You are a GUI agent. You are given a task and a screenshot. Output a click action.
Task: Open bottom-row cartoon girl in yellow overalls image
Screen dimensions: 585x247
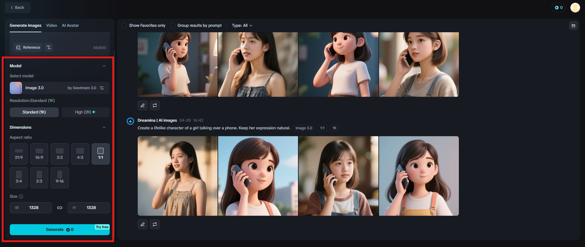click(x=419, y=176)
